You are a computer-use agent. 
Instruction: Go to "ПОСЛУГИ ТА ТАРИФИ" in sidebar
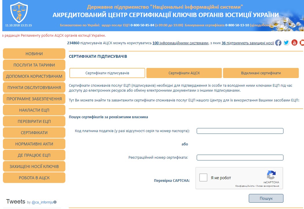point(34,65)
